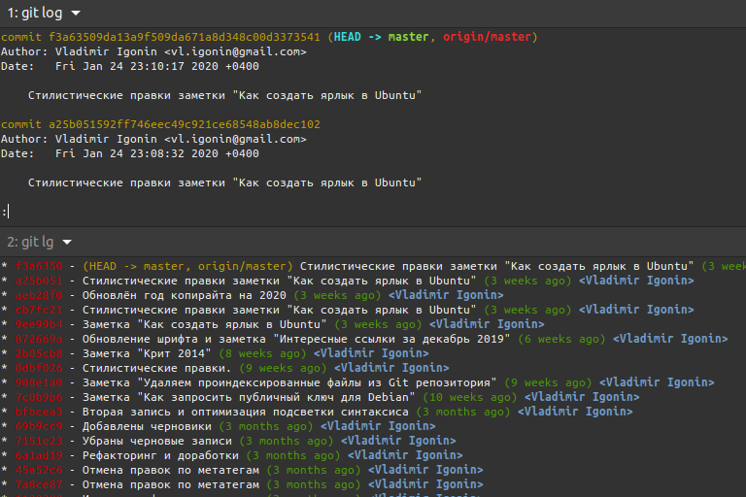The width and height of the screenshot is (746, 497).
Task: Click commit hash a25b051592ff746e... in git log
Action: [x=185, y=124]
